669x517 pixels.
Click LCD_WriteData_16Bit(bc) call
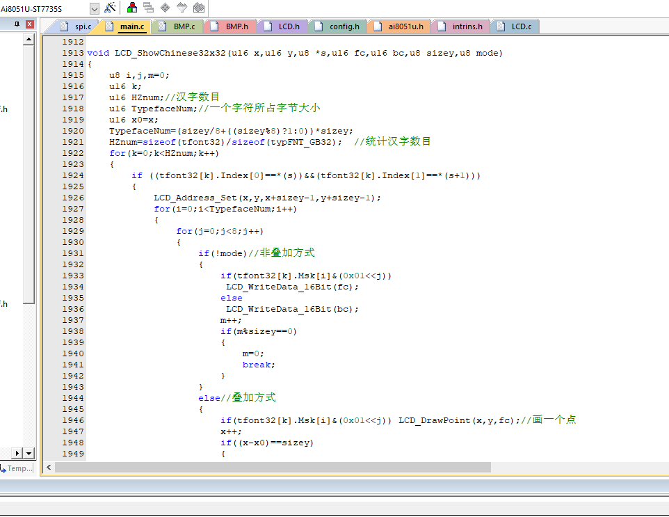292,309
